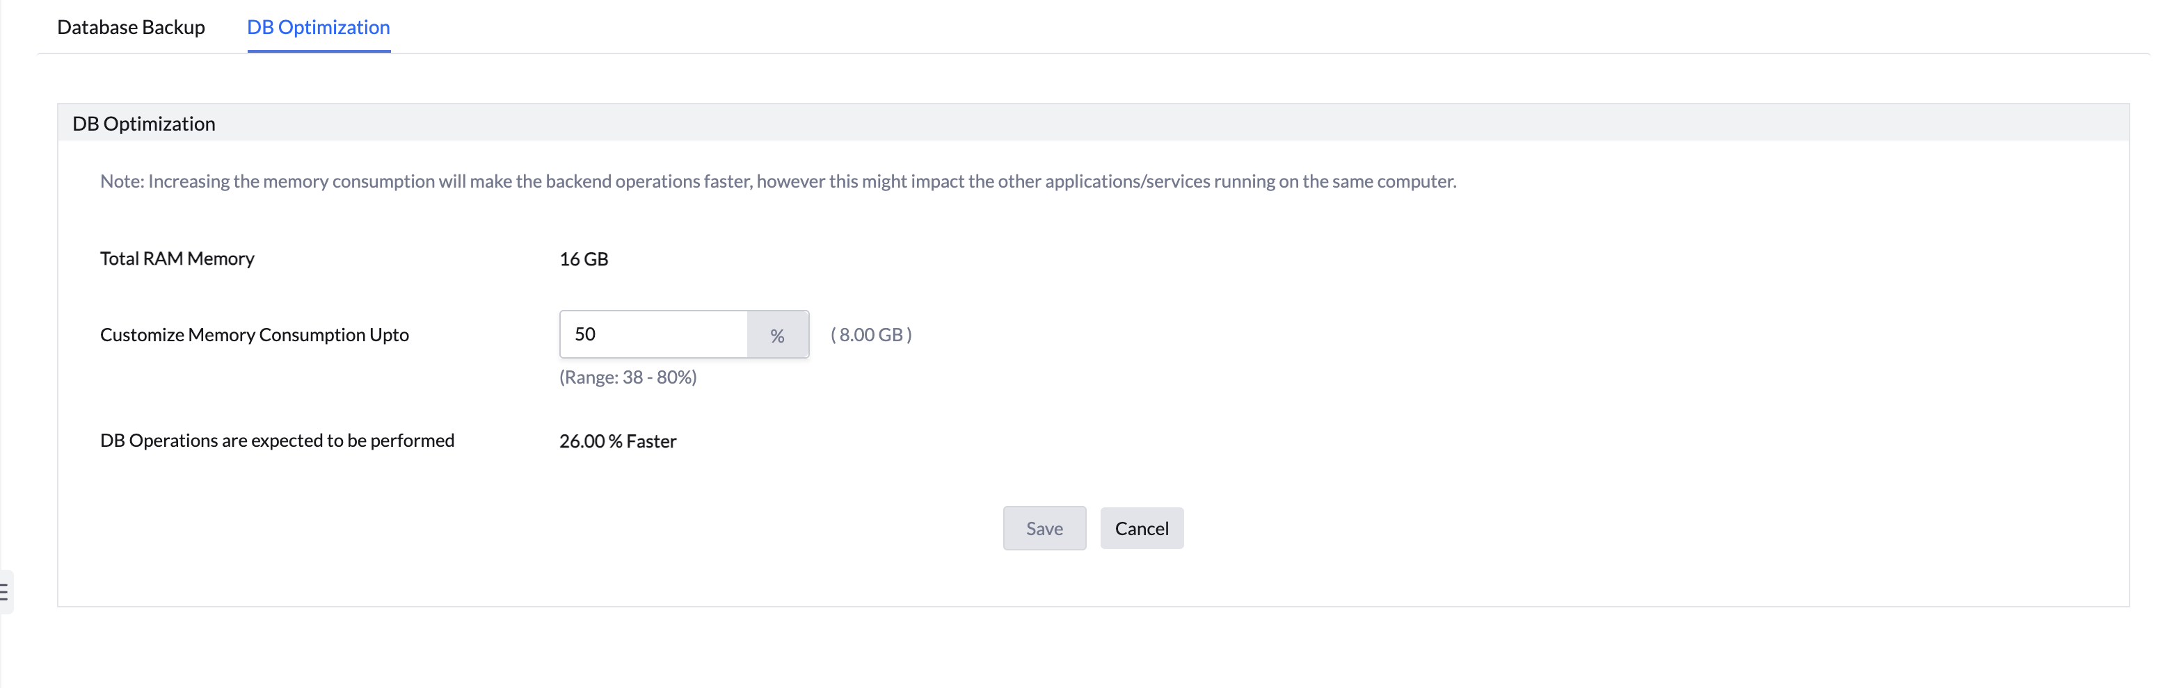Click the "( 8.00 GB )" value label

coord(870,334)
